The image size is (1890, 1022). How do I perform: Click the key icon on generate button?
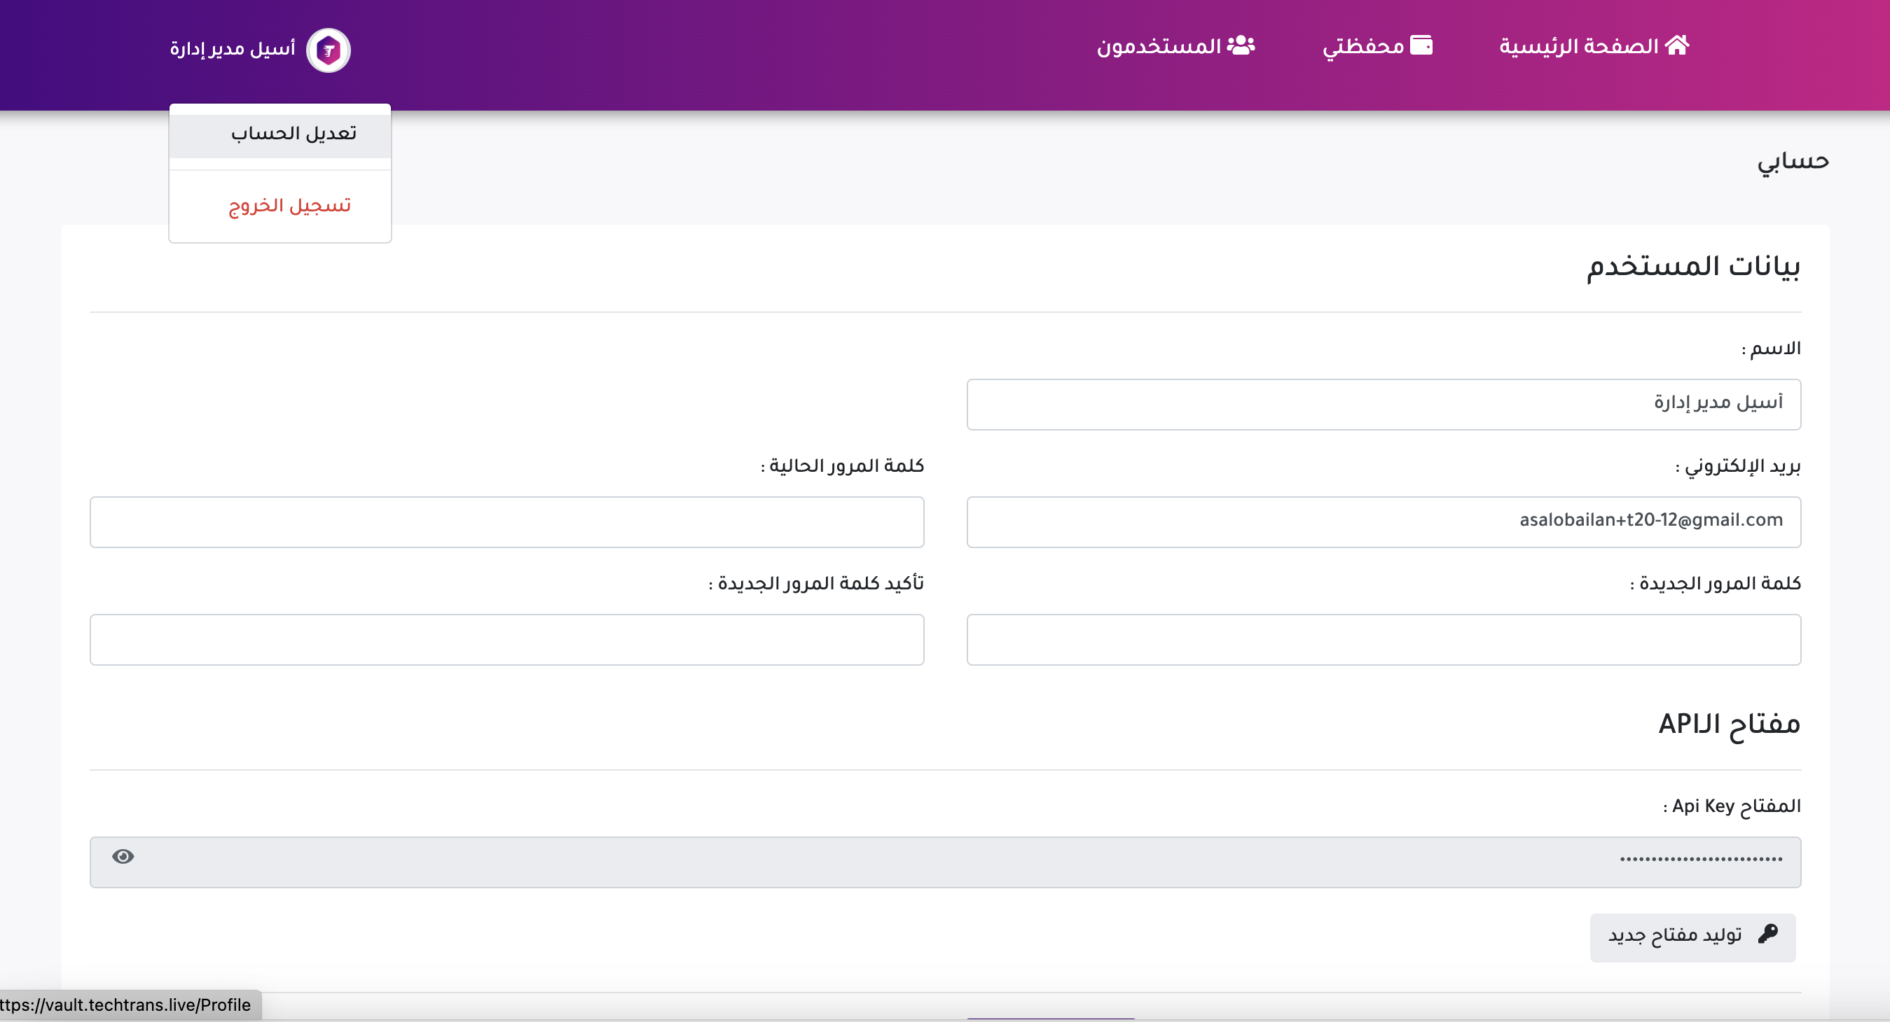(1768, 934)
